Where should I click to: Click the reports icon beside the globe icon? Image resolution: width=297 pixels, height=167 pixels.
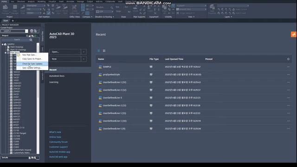click(x=35, y=31)
